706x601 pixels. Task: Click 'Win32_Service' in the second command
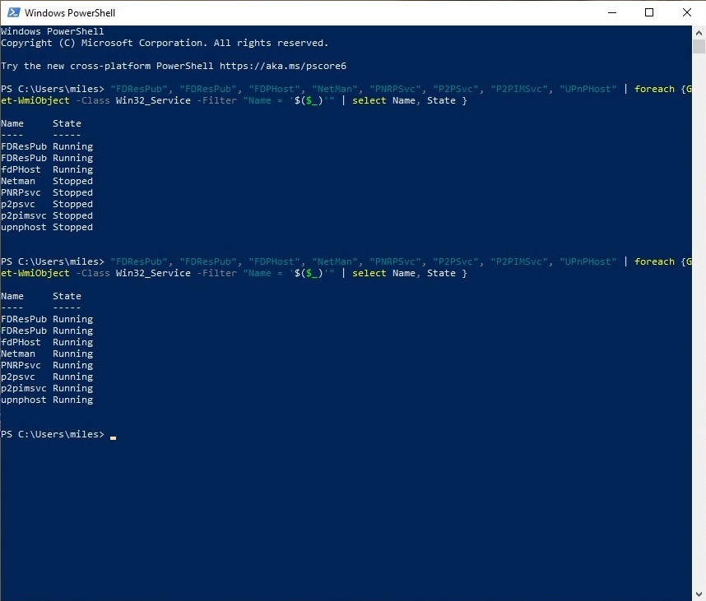(x=153, y=274)
